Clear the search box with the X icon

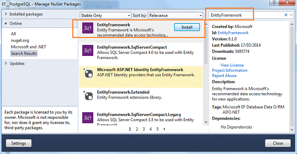coord(286,15)
